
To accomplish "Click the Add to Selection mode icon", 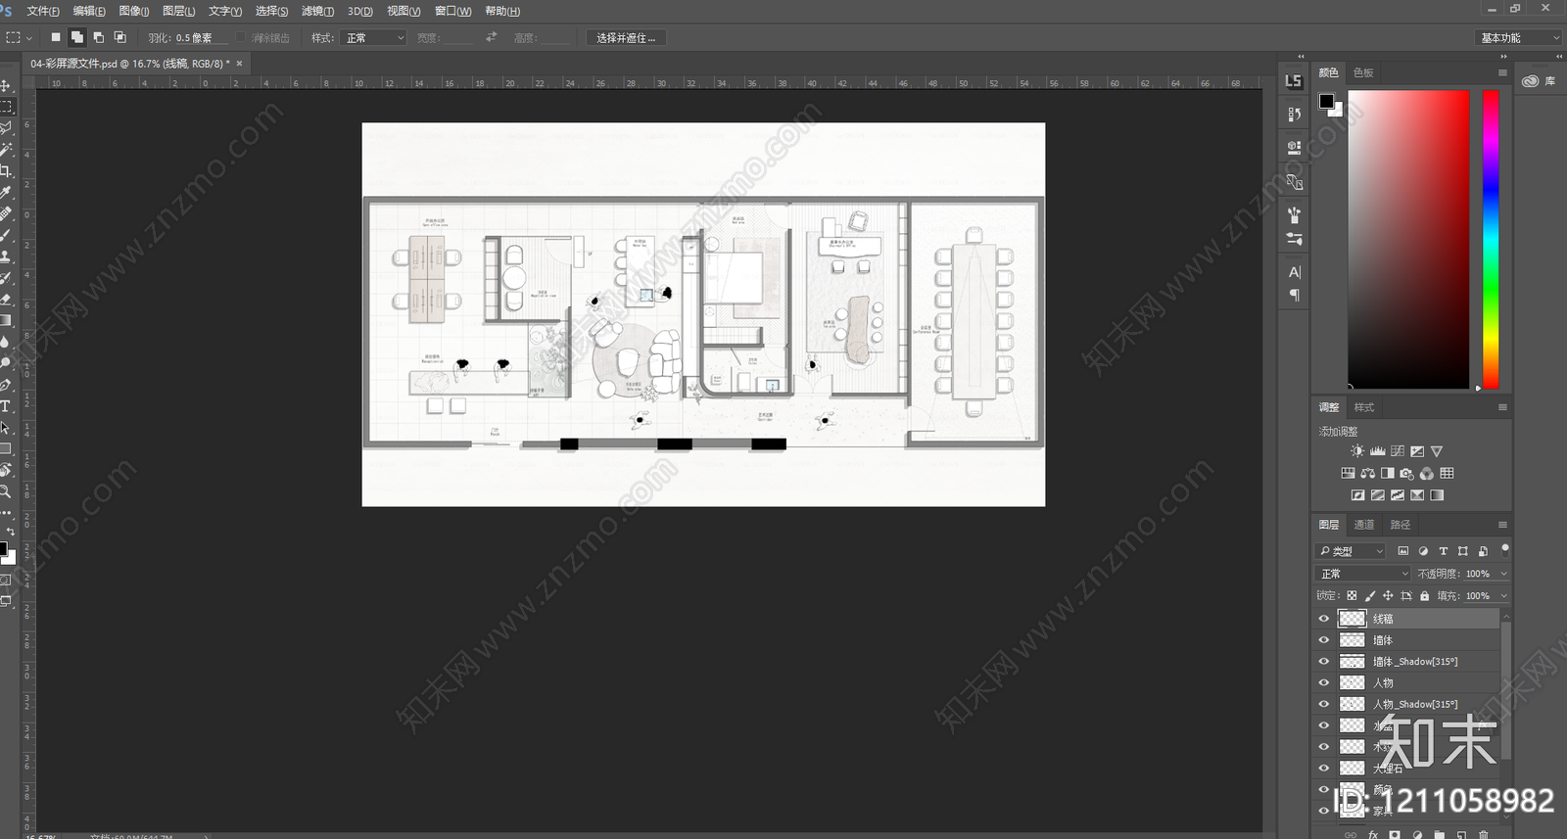I will pos(77,37).
